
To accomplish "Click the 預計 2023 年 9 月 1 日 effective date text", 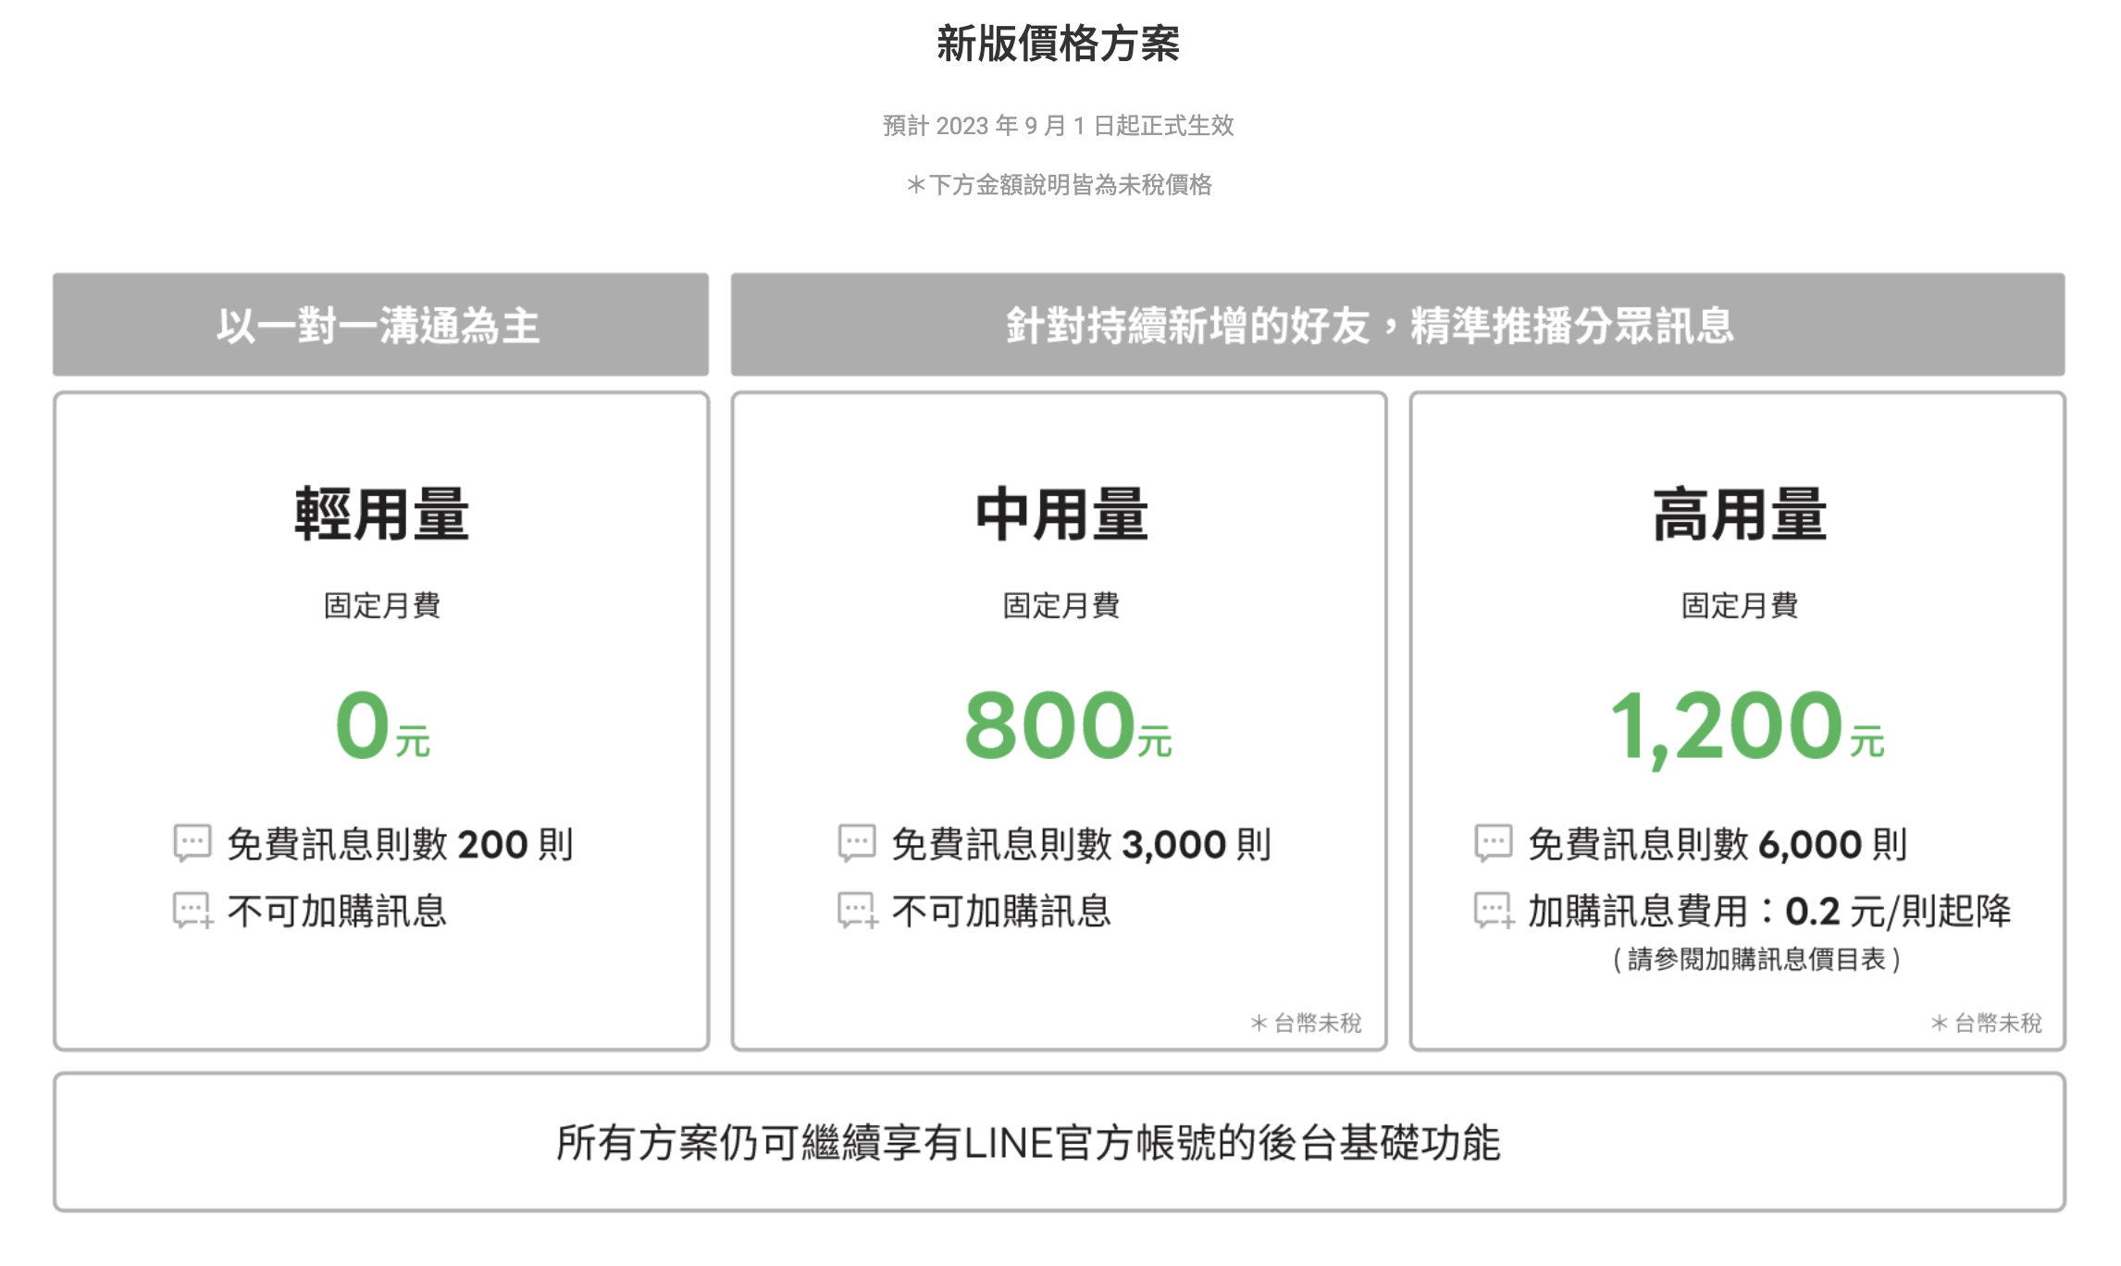I will [x=1058, y=126].
